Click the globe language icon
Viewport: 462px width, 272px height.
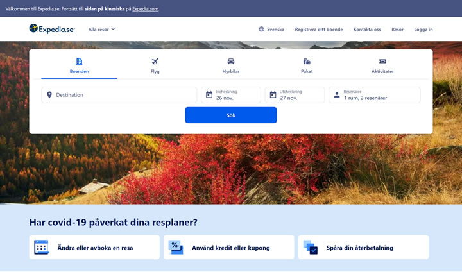pos(261,29)
